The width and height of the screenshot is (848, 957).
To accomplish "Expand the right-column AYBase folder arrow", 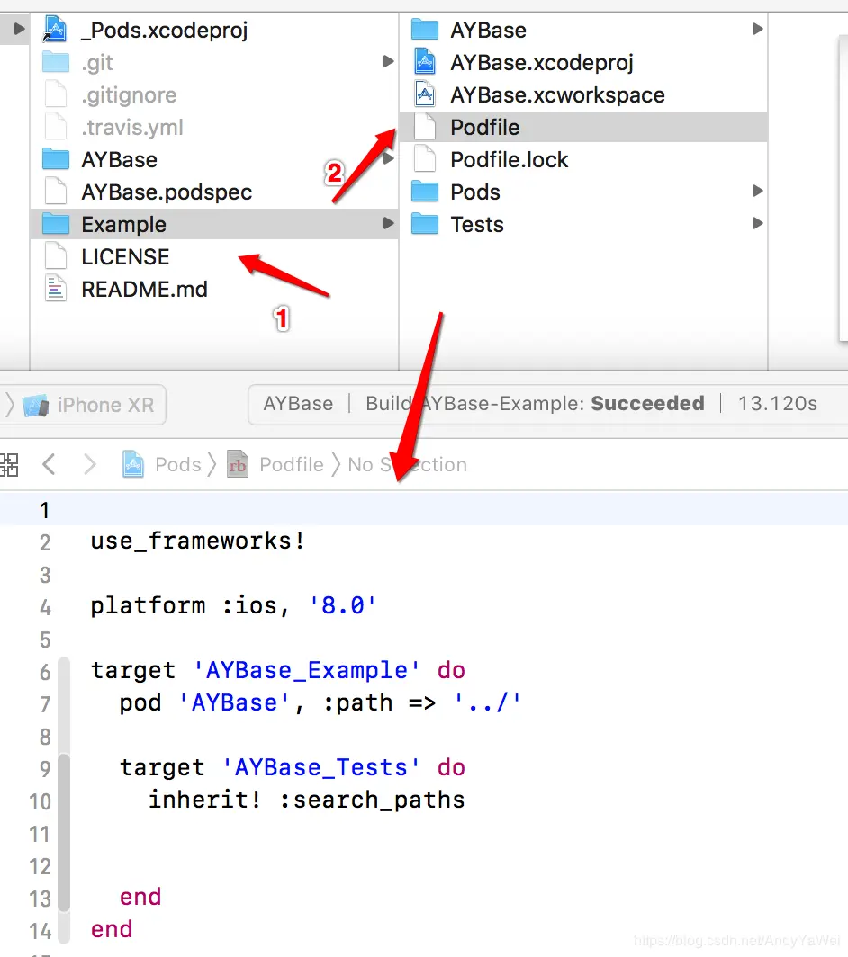I will click(x=757, y=29).
